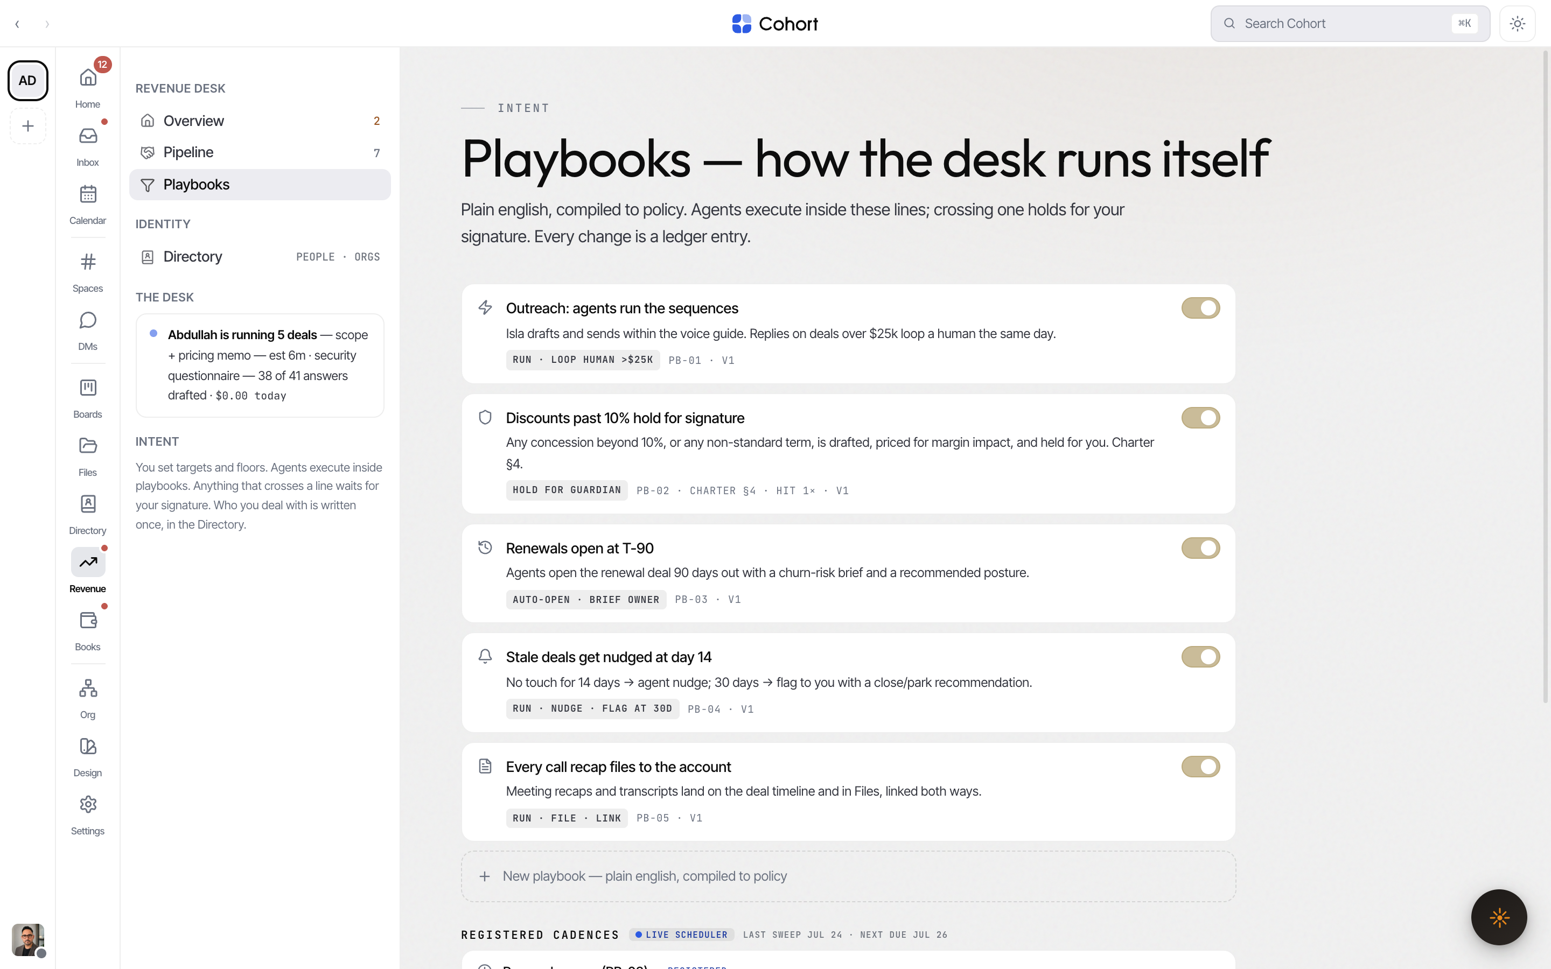This screenshot has height=969, width=1551.
Task: Toggle Stale deals nudged playbook
Action: (x=1200, y=657)
